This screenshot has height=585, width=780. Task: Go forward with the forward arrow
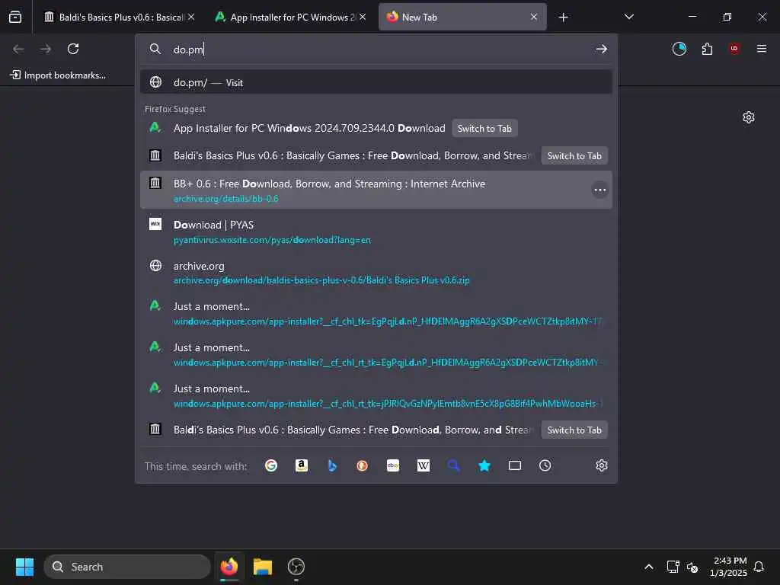click(46, 49)
